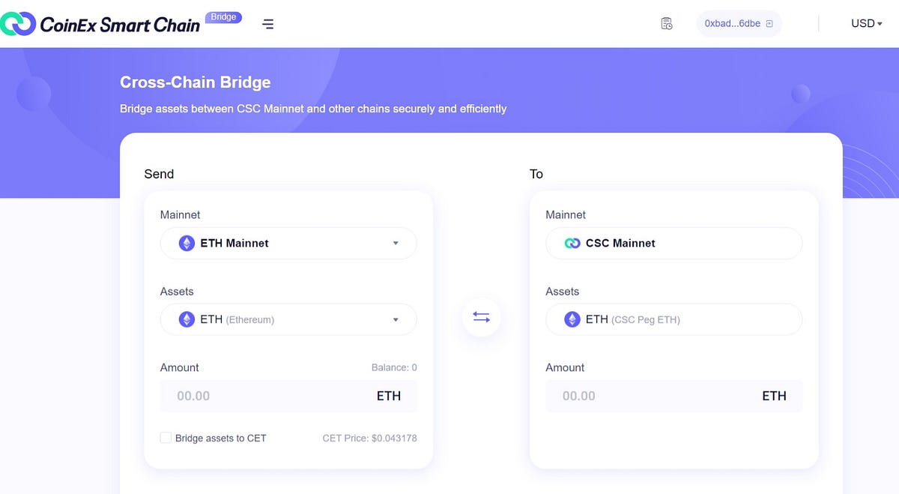Click the CSC logo inside the CSC Mainnet field

[572, 243]
